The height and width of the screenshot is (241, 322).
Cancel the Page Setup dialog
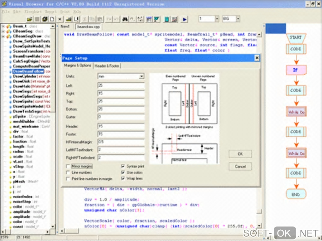(240, 166)
